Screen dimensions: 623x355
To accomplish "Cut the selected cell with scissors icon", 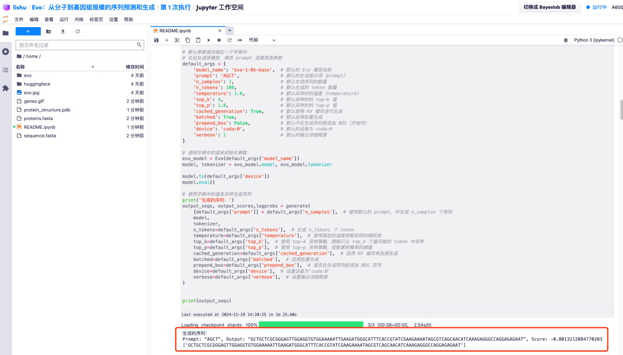I will tap(177, 40).
